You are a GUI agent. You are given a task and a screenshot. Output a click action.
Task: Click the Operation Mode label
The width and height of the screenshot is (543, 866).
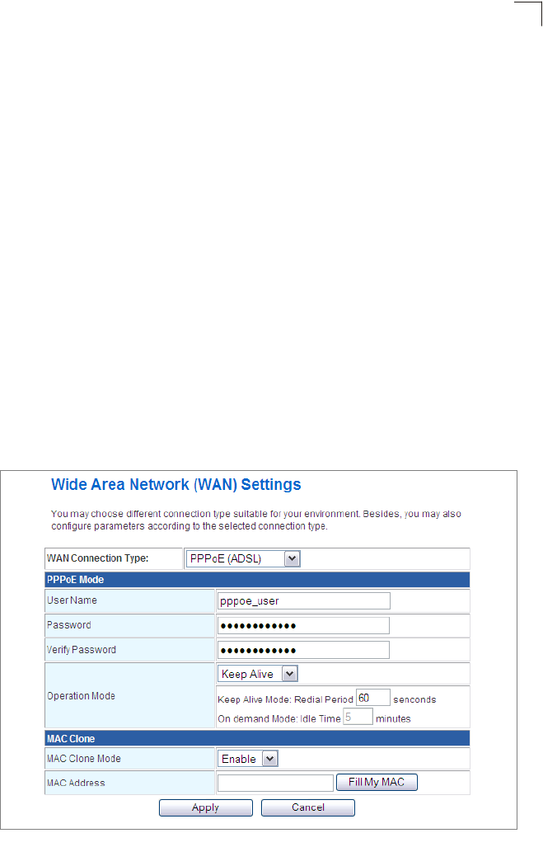tap(81, 696)
